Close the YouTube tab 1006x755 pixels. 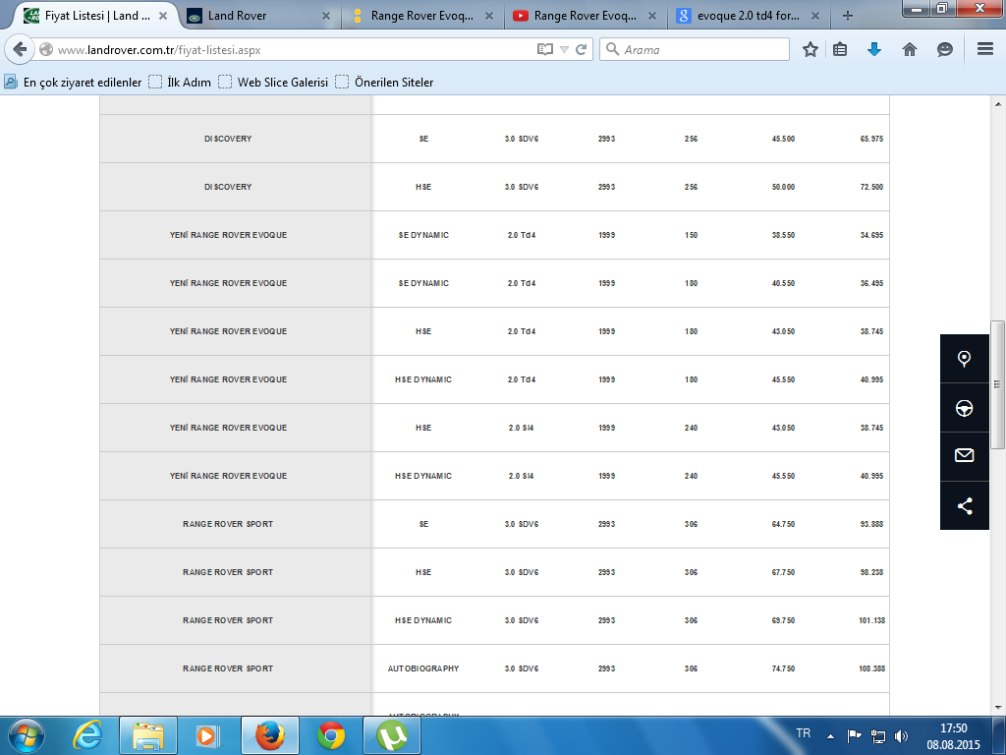click(x=652, y=16)
